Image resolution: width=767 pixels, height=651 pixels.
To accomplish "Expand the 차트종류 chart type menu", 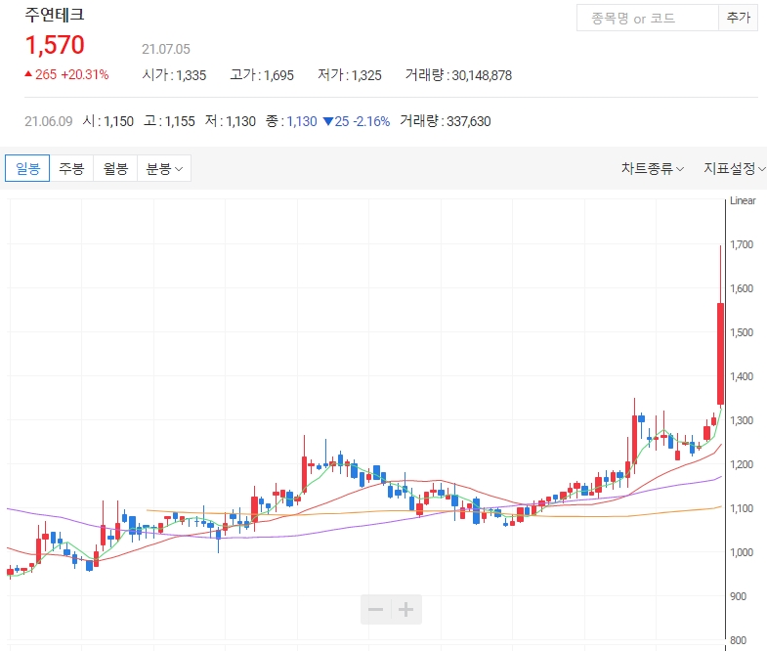I will (652, 168).
